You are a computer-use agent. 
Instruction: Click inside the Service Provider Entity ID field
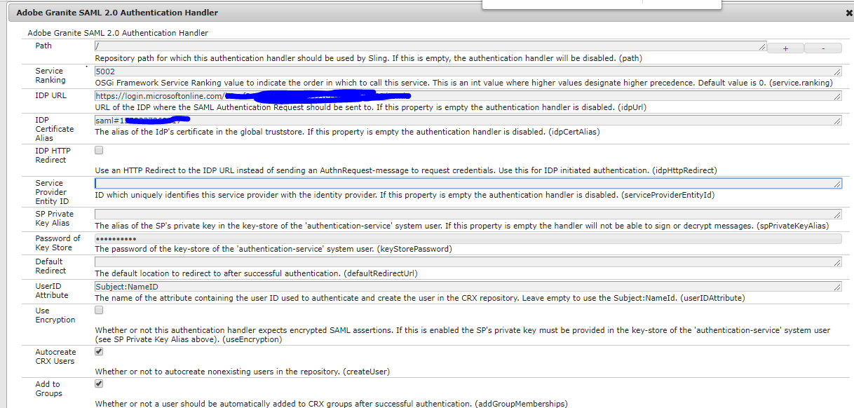click(x=421, y=183)
